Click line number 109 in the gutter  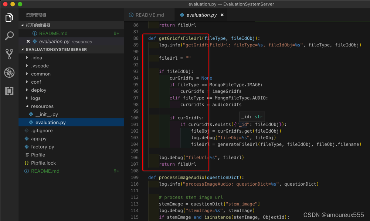(135, 178)
